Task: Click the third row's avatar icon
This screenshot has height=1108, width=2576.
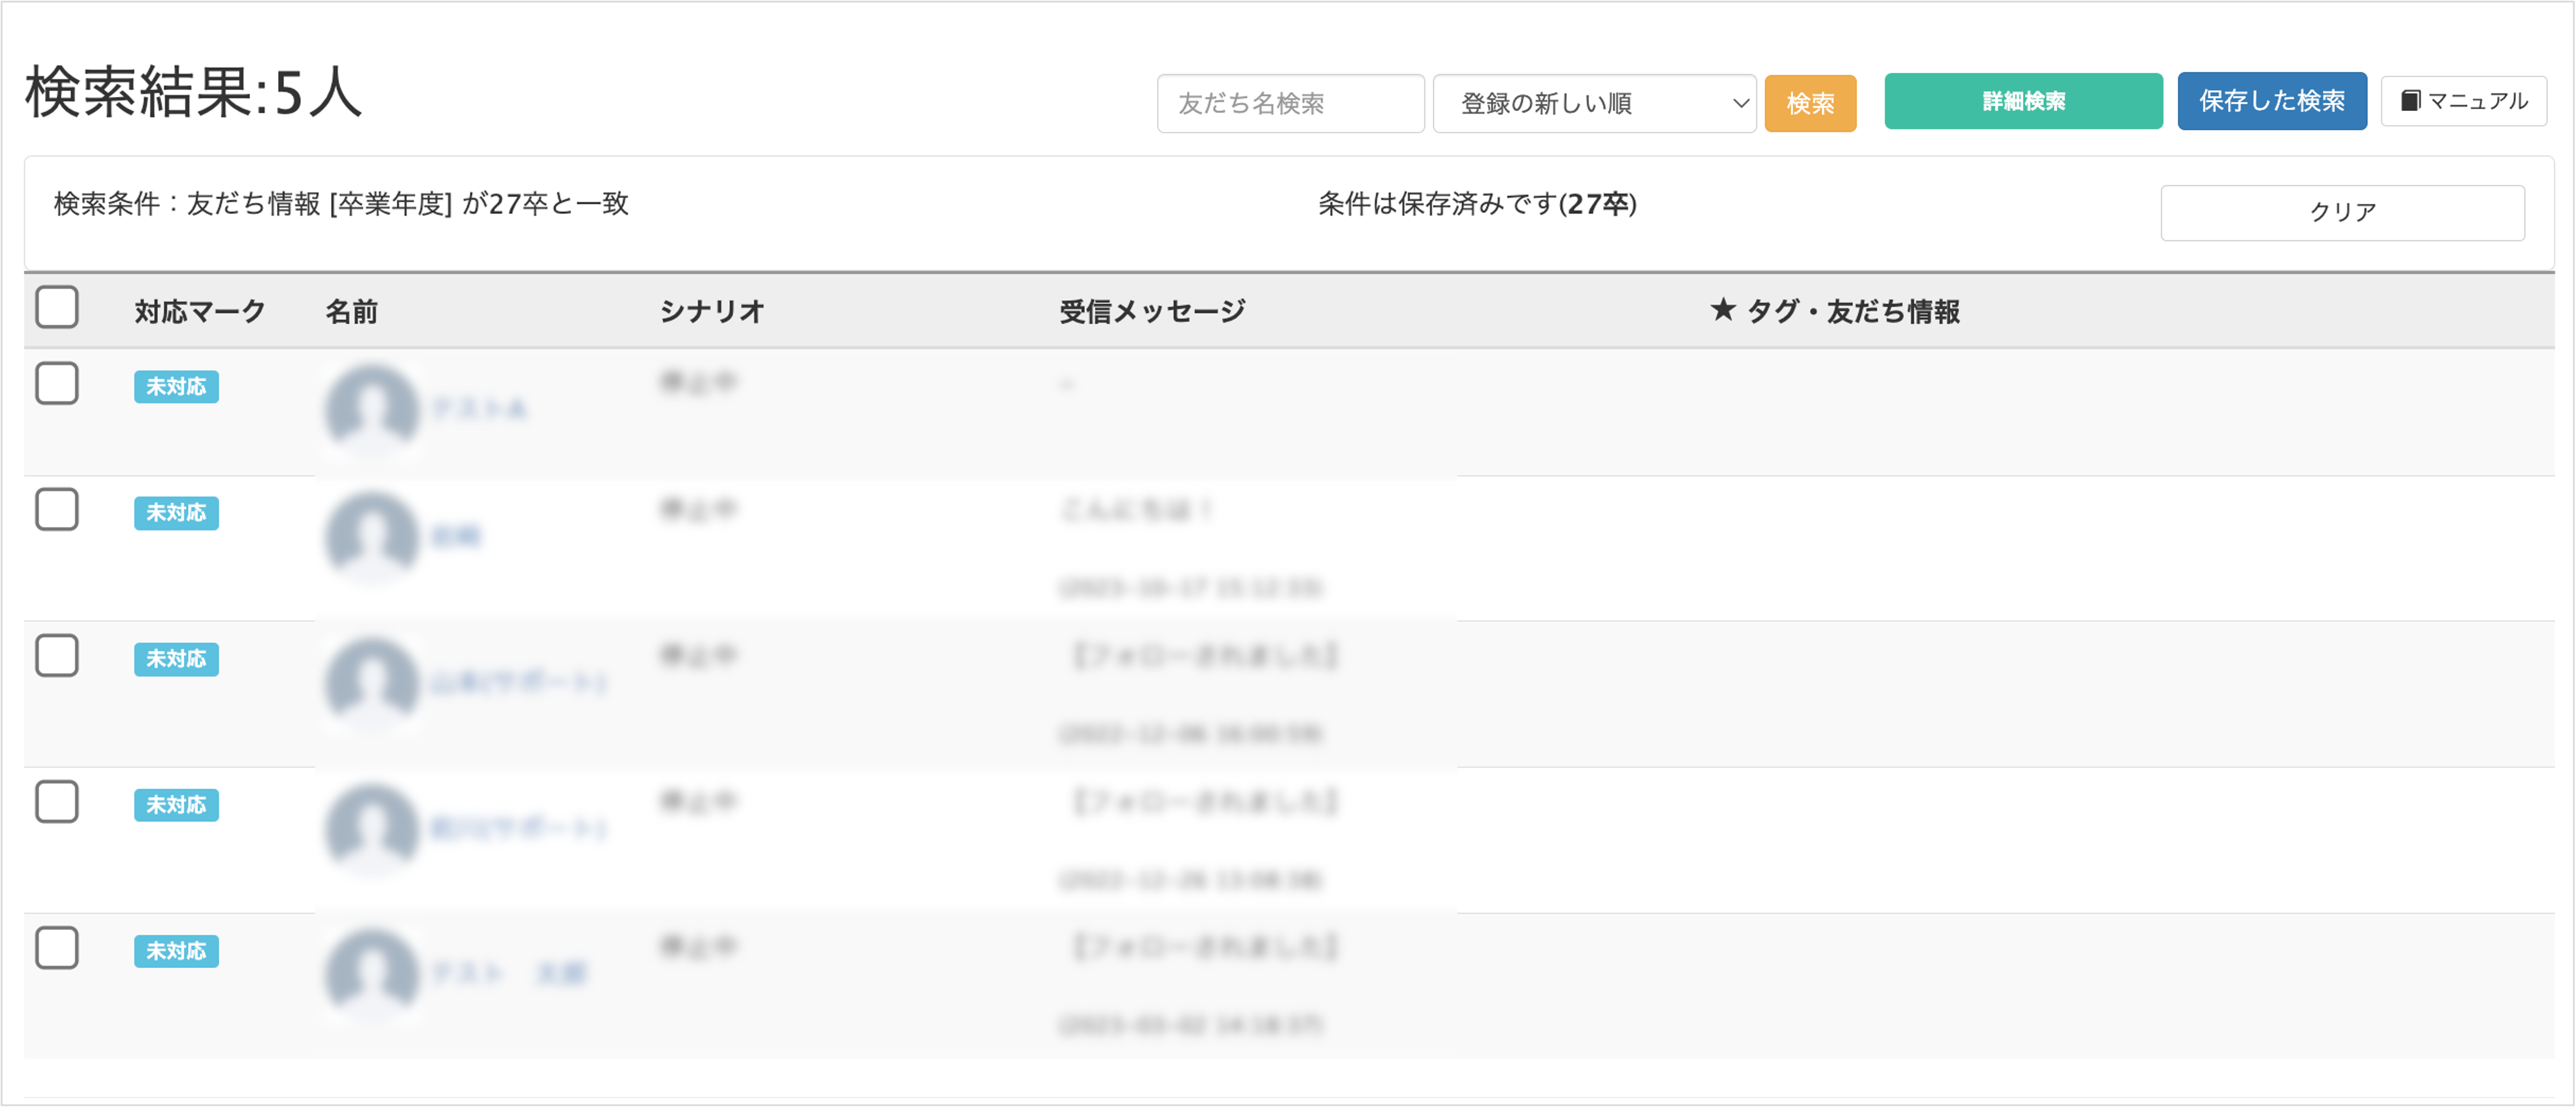Action: (x=372, y=681)
